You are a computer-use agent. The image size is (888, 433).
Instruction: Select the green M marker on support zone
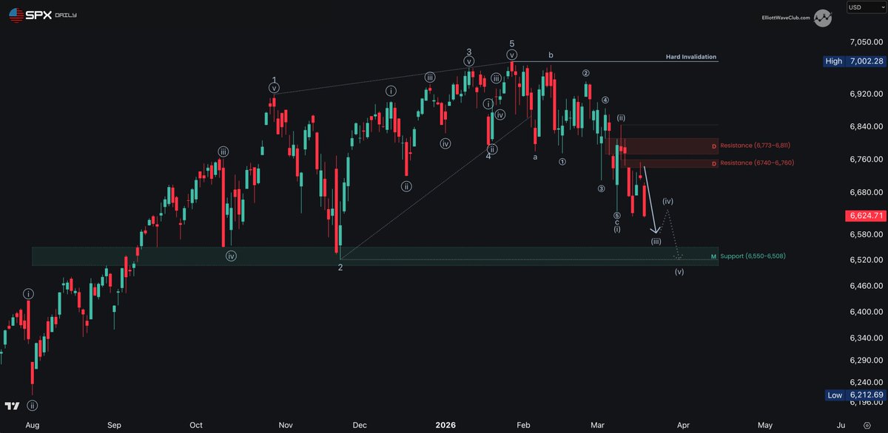(x=713, y=256)
